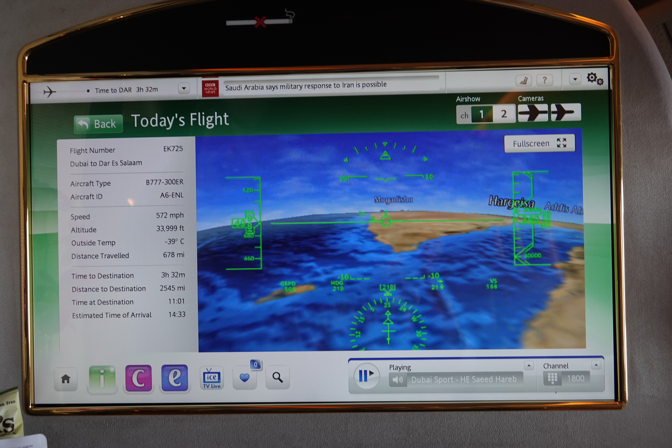Screen dimensions: 672x448
Task: Open ice TV Live
Action: tap(212, 378)
